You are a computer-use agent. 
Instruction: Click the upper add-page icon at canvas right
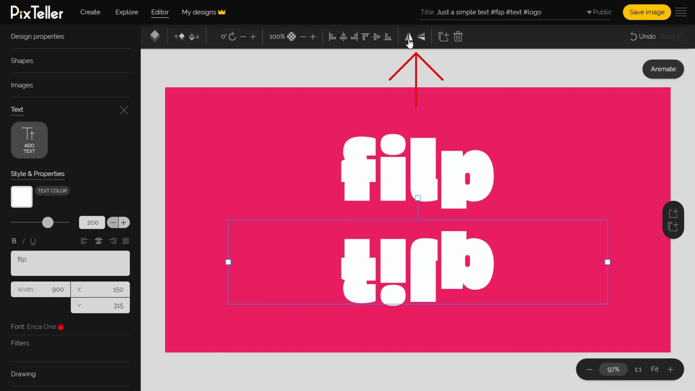click(x=673, y=213)
